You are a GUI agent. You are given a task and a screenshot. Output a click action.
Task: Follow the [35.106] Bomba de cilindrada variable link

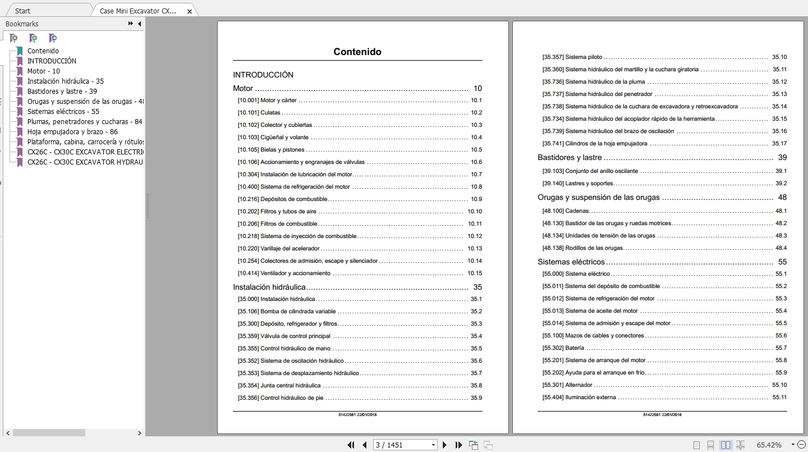coord(360,312)
